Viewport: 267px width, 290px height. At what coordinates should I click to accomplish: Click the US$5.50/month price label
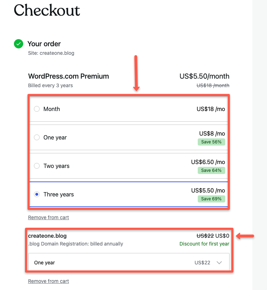pos(204,76)
